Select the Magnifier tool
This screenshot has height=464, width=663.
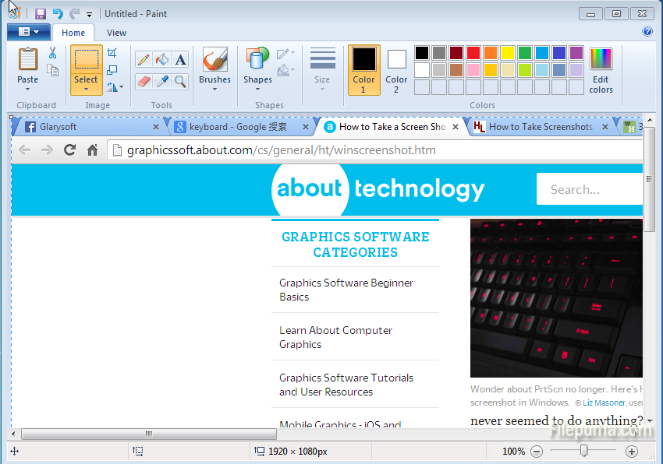pos(180,81)
